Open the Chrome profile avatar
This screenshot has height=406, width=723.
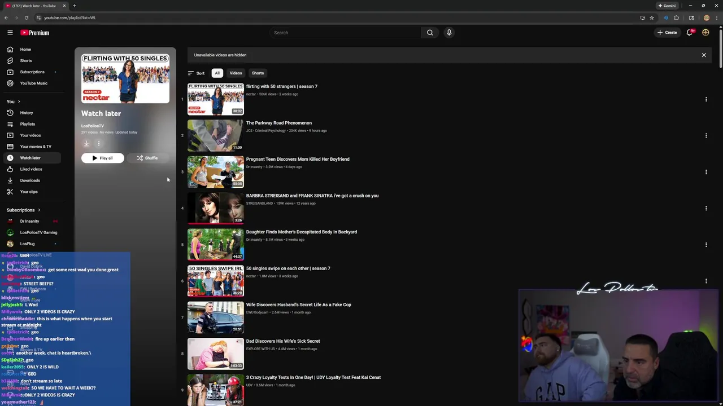[706, 17]
